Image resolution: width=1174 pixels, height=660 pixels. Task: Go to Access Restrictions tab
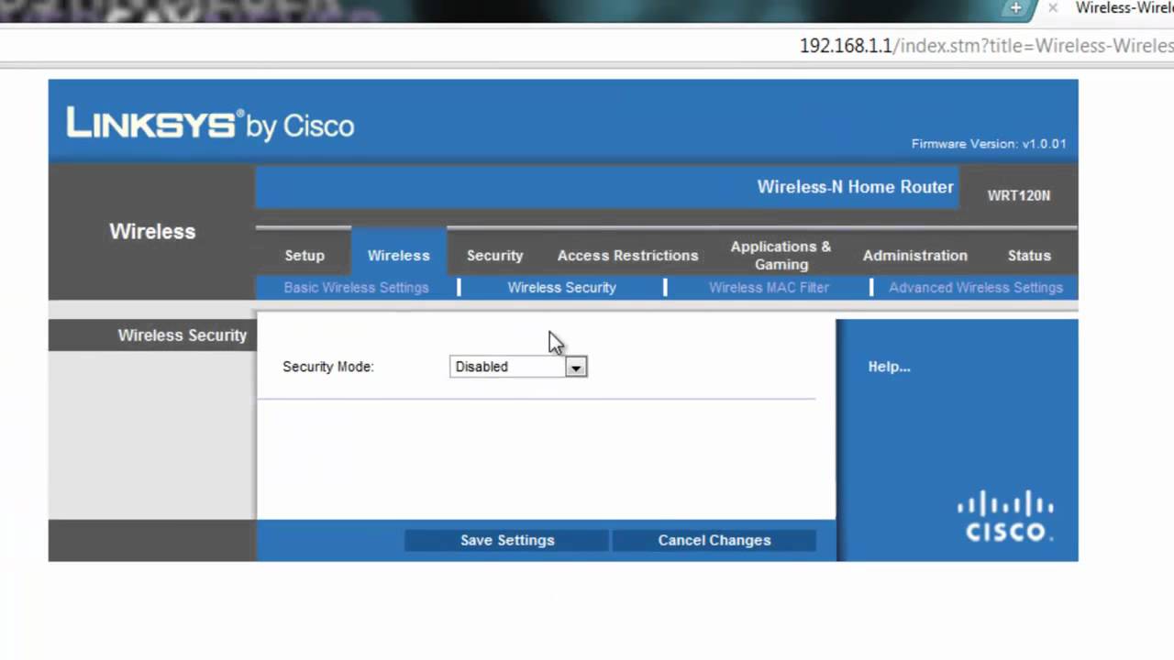click(627, 256)
